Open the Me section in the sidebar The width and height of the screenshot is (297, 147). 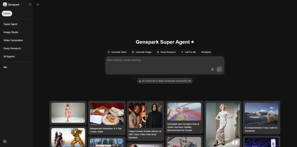[5, 67]
